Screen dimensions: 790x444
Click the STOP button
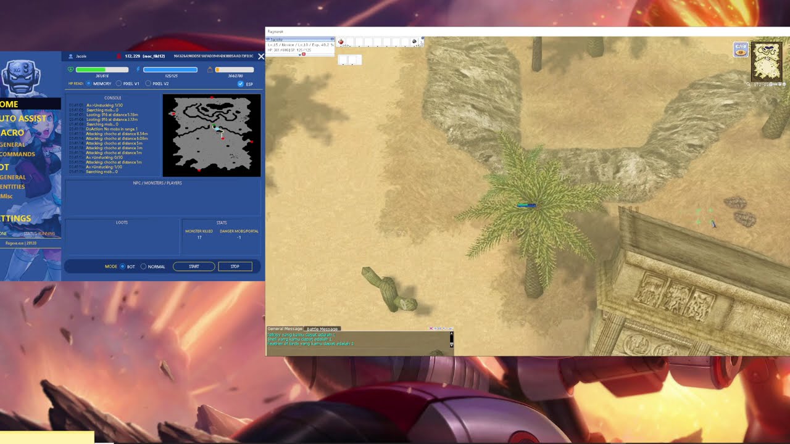pos(235,266)
